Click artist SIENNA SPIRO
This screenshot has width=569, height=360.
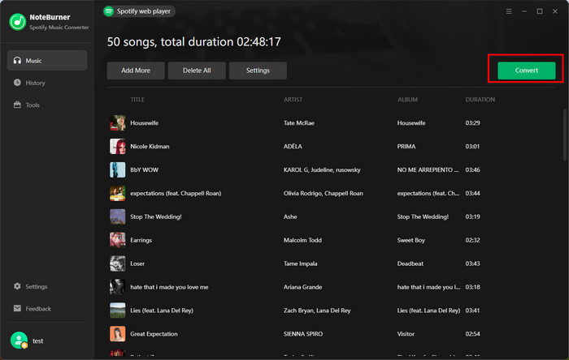click(x=303, y=334)
